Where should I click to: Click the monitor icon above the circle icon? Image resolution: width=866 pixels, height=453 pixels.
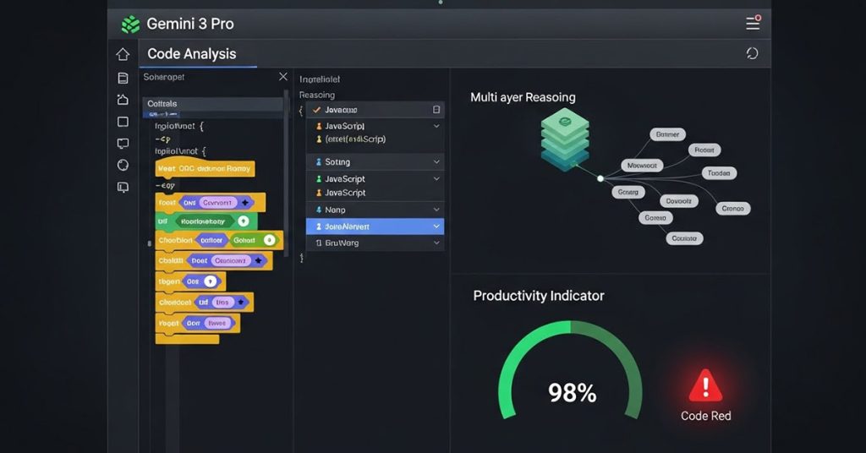[x=123, y=144]
